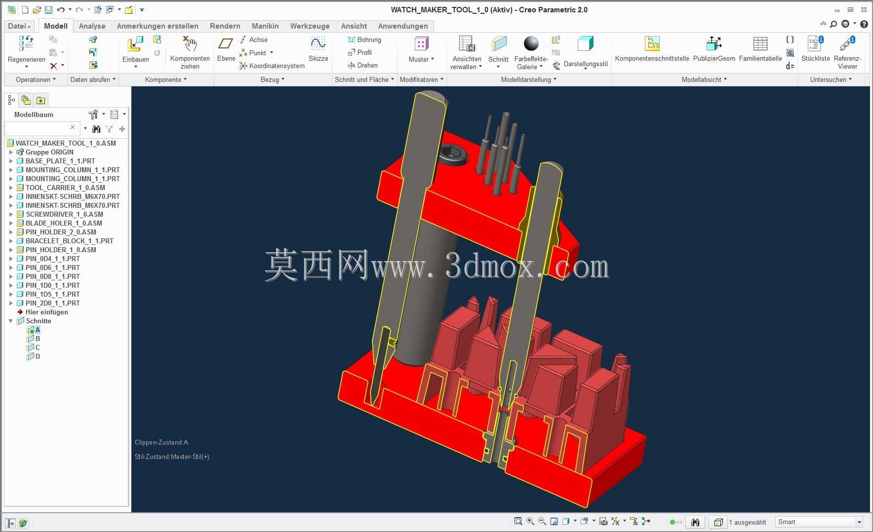
Task: Click the Regenerieren icon
Action: [x=26, y=43]
